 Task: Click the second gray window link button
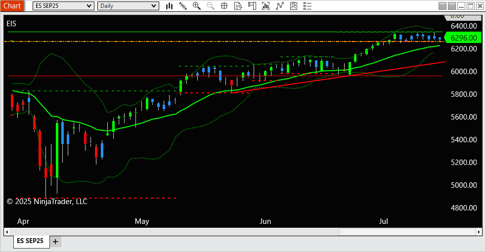[x=452, y=6]
